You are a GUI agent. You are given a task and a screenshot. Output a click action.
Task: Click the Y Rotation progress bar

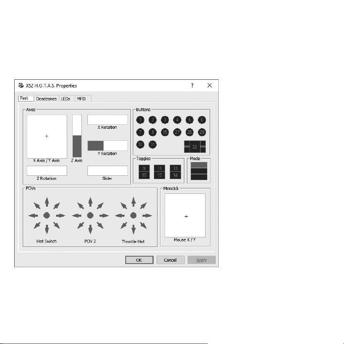(108, 145)
